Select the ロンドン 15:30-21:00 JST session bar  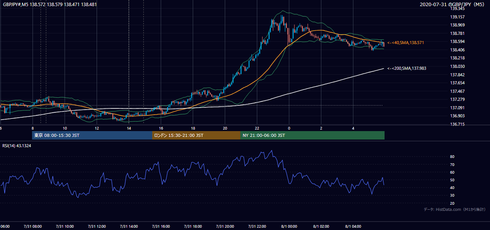pyautogui.click(x=196, y=135)
